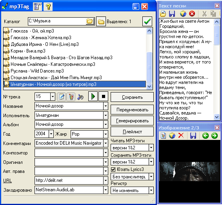Expand the Исполнитель dropdown
Viewport: 222px width, 205px height.
pyautogui.click(x=106, y=116)
